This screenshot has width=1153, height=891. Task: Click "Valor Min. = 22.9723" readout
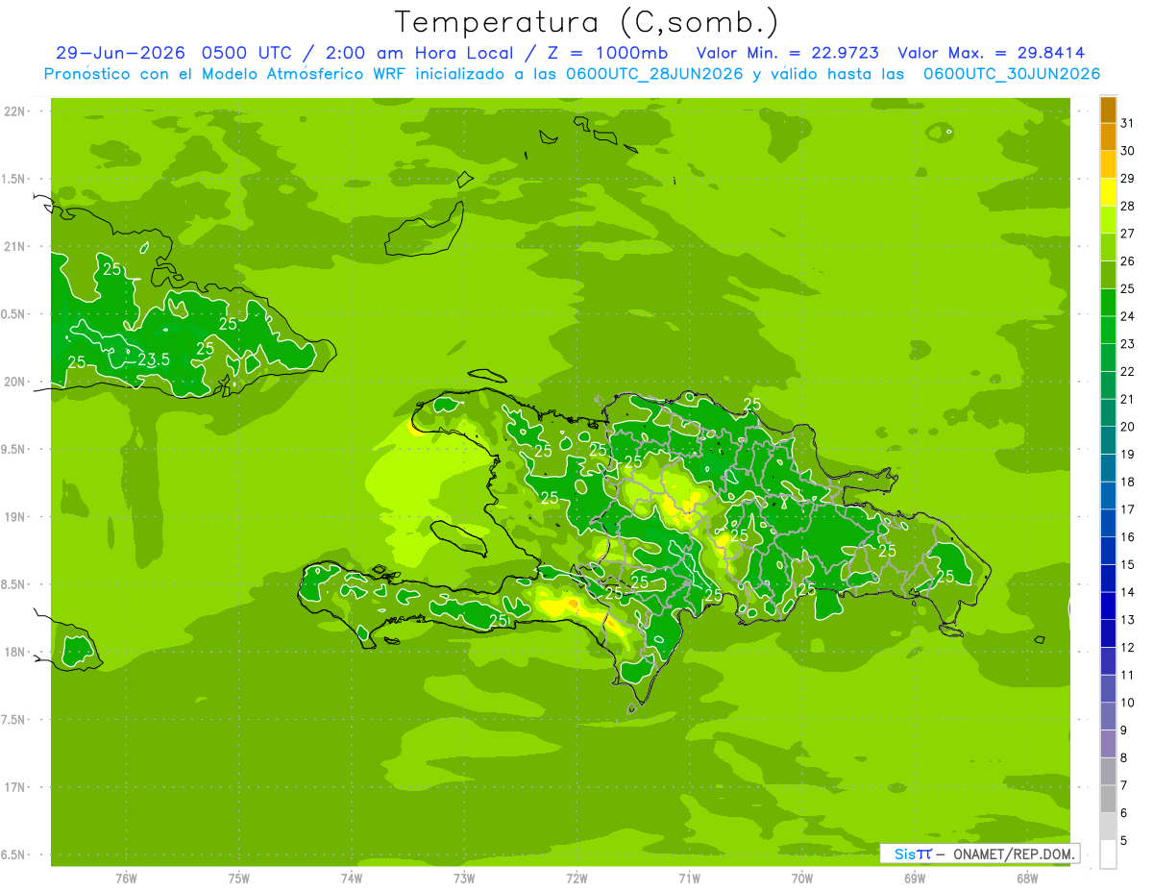787,53
